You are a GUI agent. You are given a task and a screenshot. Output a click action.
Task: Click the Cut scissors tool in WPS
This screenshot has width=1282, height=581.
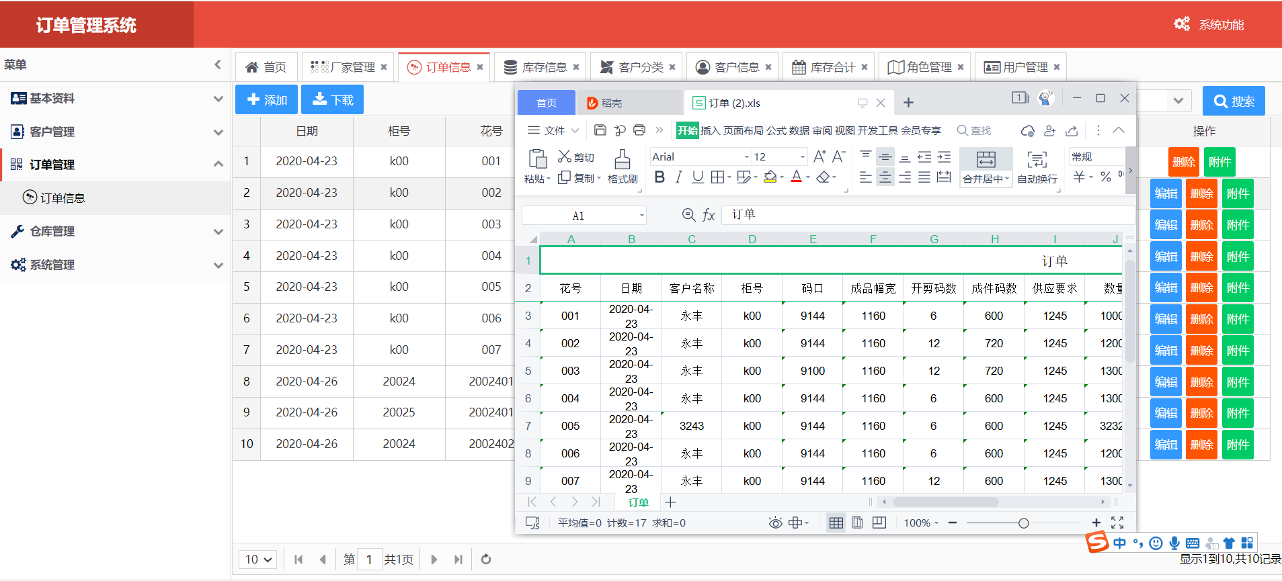(565, 157)
